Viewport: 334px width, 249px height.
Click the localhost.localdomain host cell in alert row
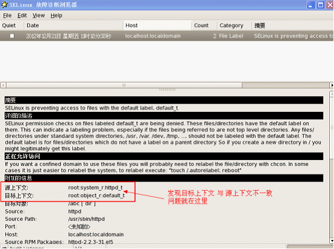(153, 36)
